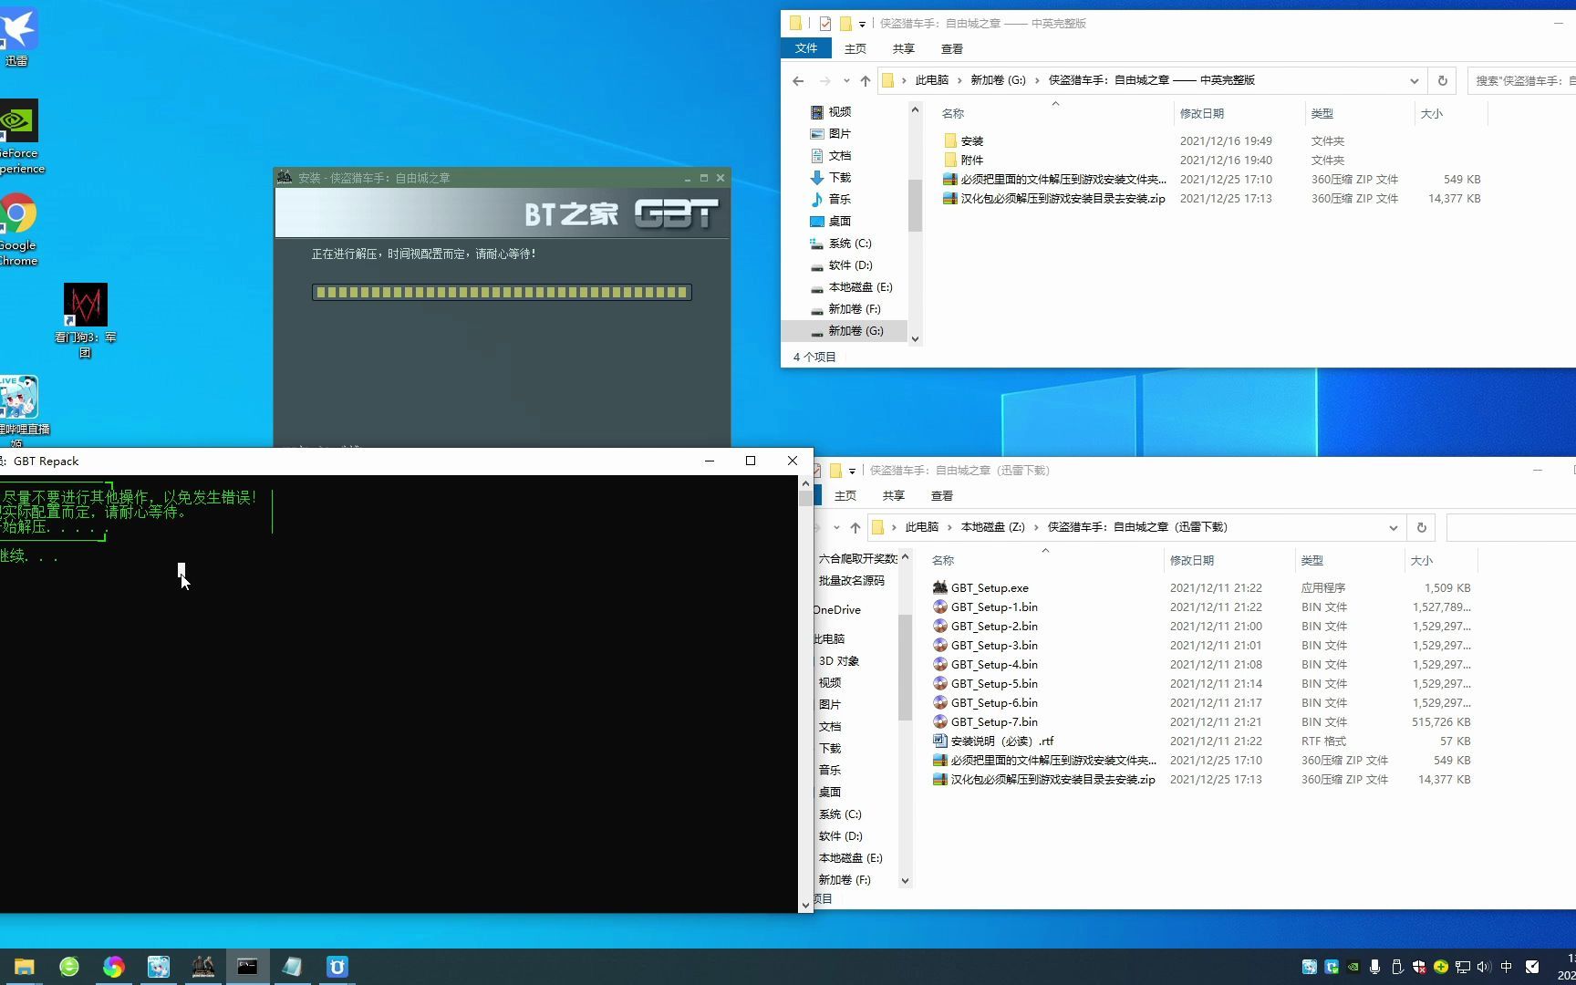Open the 共享 tab in top Explorer
The image size is (1576, 985).
click(x=904, y=48)
